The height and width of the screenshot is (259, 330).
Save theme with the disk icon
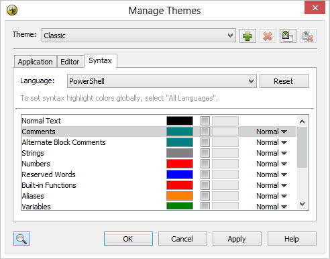(288, 36)
